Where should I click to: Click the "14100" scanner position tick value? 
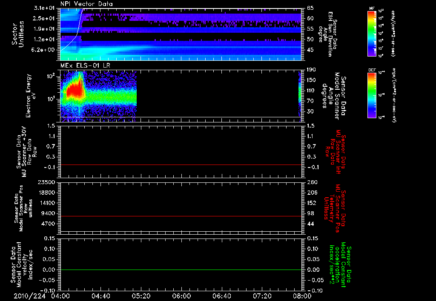coord(47,203)
